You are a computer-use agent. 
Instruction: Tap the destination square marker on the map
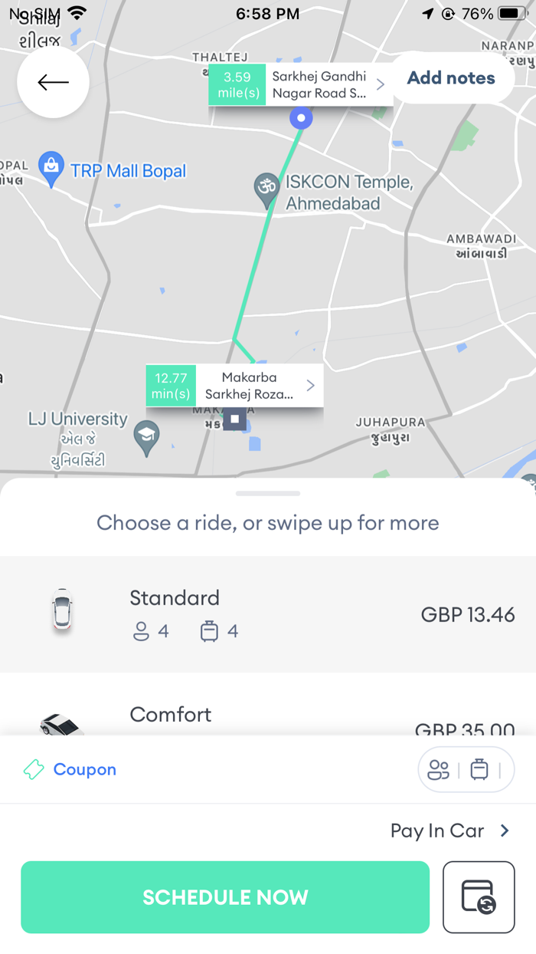click(x=234, y=419)
